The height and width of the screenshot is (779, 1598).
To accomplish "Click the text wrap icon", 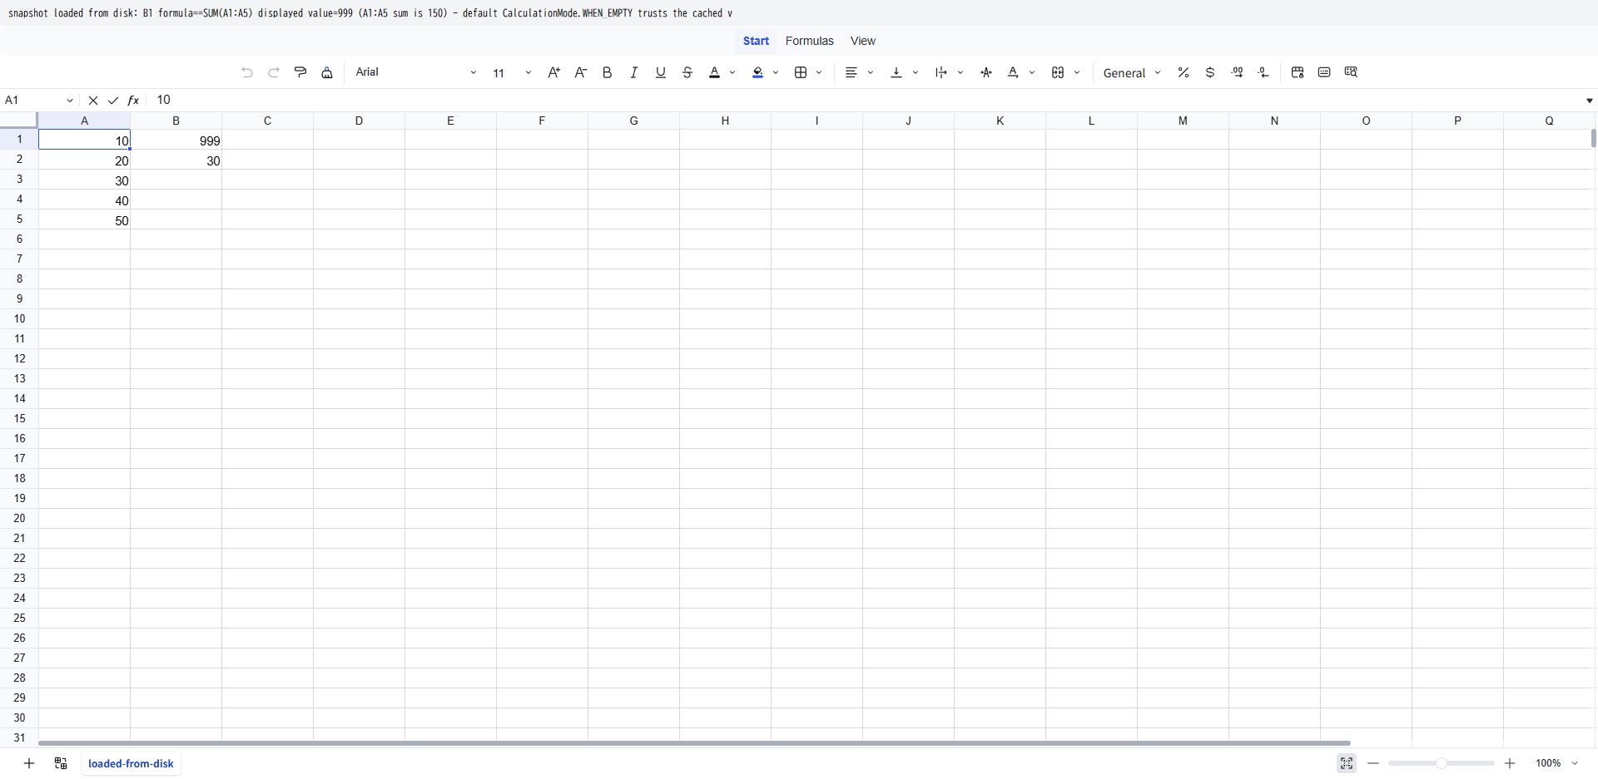I will pos(941,72).
